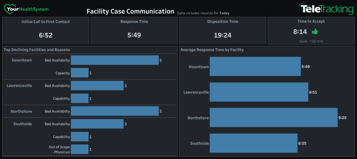Select Southside 6:35 response time bar
This screenshot has width=357, height=159.
pyautogui.click(x=253, y=143)
